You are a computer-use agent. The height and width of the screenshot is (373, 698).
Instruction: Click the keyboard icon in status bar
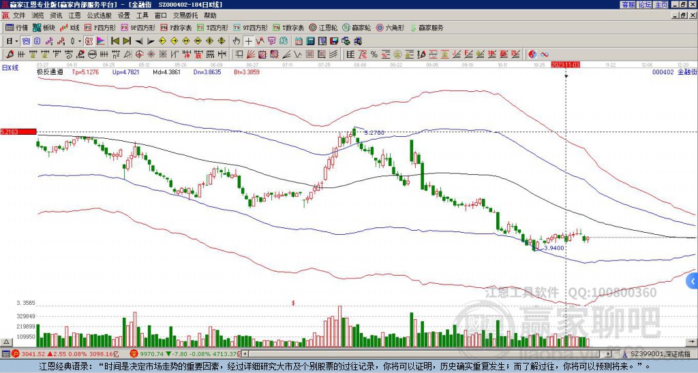click(x=5, y=354)
